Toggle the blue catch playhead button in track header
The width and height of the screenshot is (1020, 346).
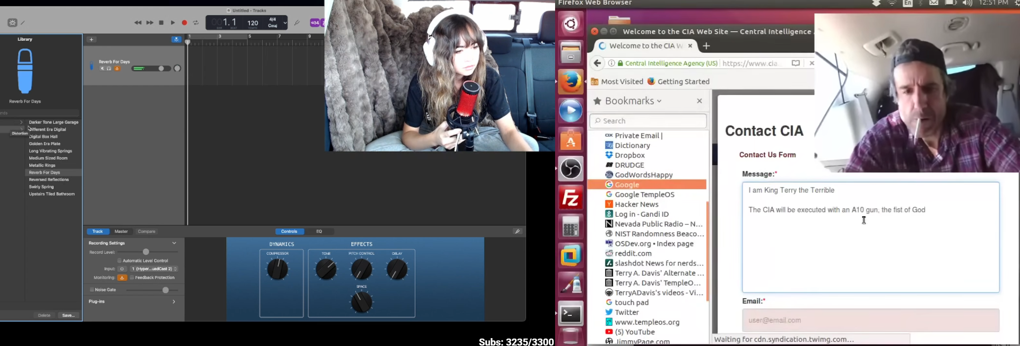[176, 40]
